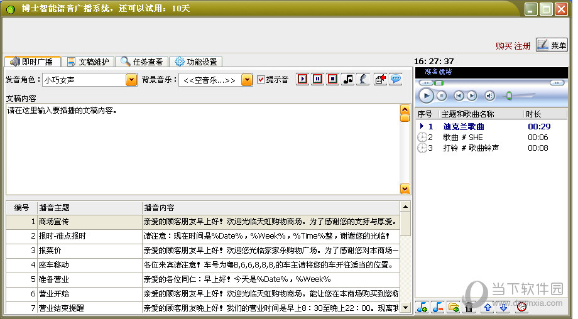Adjust the media player volume slider
Image resolution: width=578 pixels, height=319 pixels.
click(x=509, y=96)
